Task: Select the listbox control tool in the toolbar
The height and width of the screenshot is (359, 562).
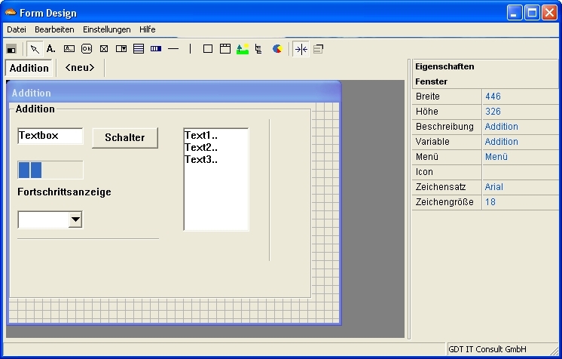Action: pyautogui.click(x=139, y=49)
